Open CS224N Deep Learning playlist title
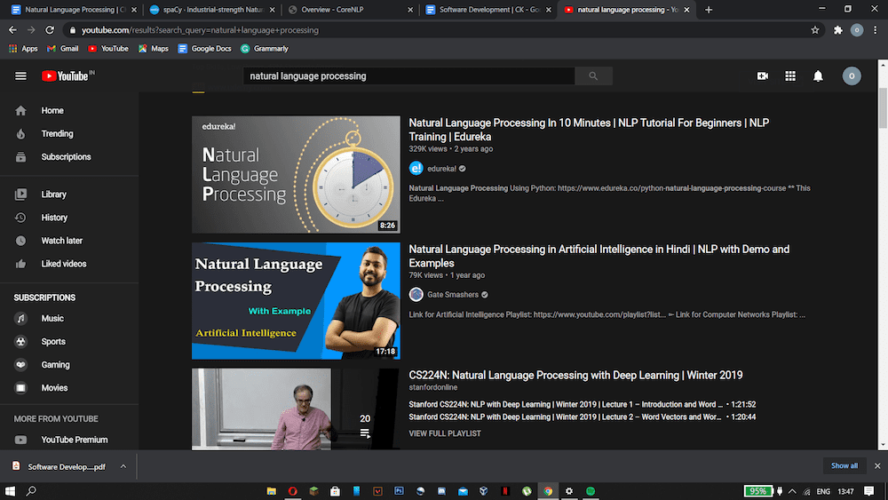 point(575,375)
